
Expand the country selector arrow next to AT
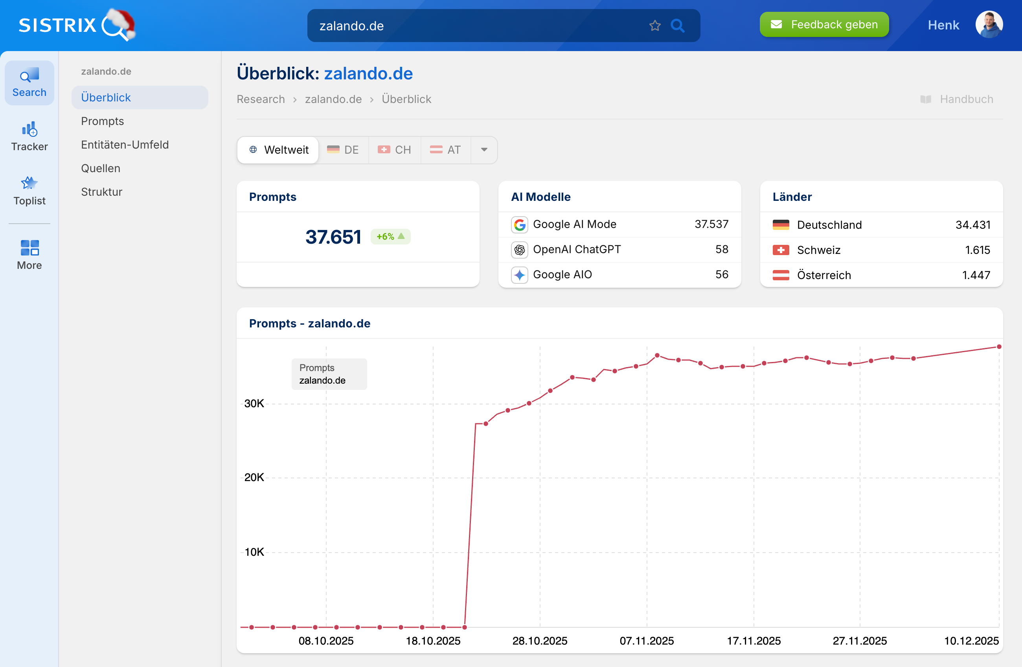[x=484, y=150]
